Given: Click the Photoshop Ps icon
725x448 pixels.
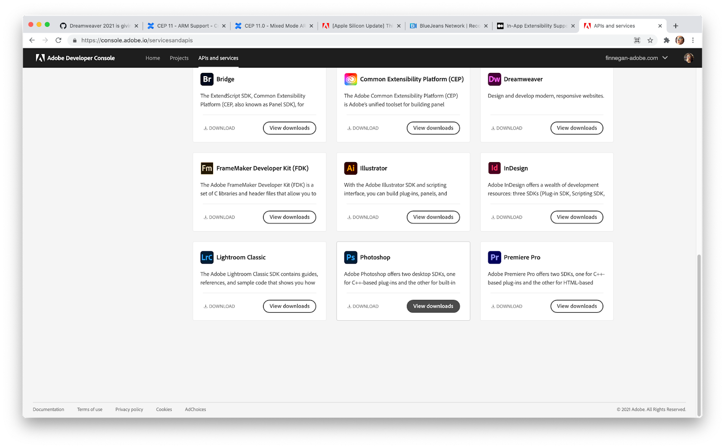Looking at the screenshot, I should (351, 257).
